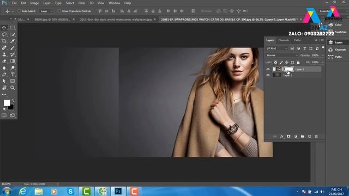Viewport: 349px width, 196px height.
Task: Open the File menu
Action: pyautogui.click(x=14, y=3)
